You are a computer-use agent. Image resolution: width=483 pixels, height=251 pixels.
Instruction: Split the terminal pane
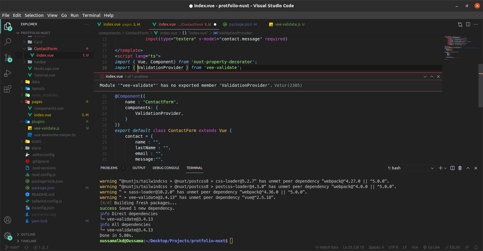[452, 168]
